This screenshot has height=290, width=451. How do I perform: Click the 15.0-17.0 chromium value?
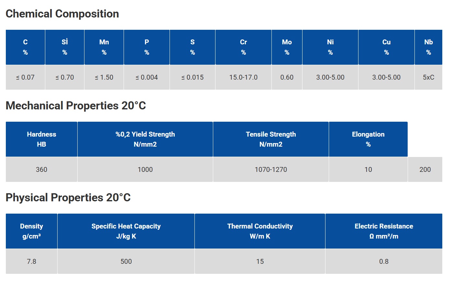tap(243, 77)
